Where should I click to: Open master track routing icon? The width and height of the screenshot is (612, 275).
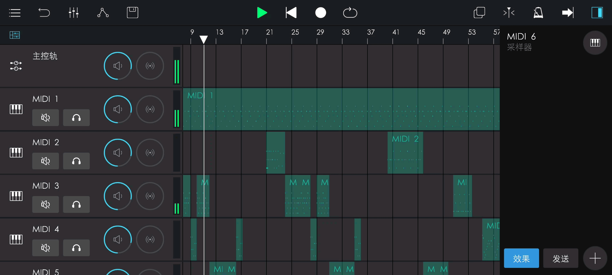click(16, 66)
